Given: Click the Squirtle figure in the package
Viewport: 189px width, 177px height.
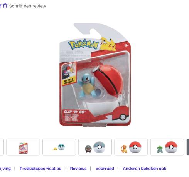Looking at the screenshot, I should tap(87, 85).
